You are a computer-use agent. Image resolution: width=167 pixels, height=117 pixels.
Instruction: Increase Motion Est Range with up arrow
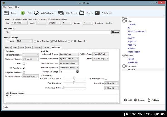(78, 71)
